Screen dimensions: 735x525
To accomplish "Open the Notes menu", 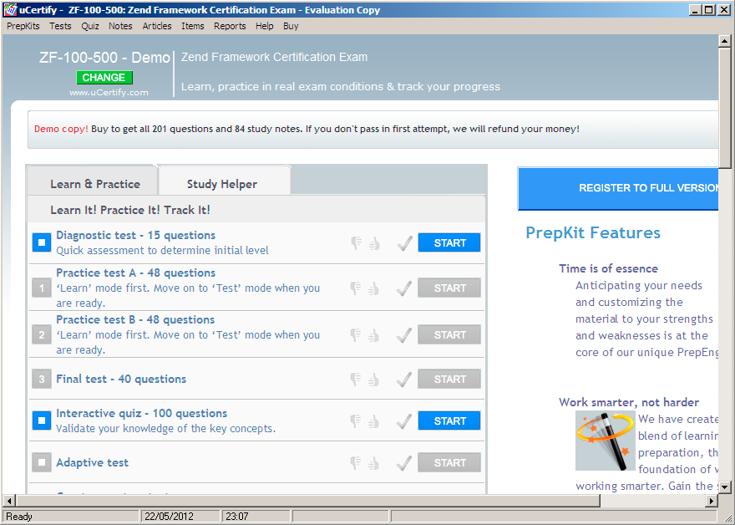I will pos(120,26).
